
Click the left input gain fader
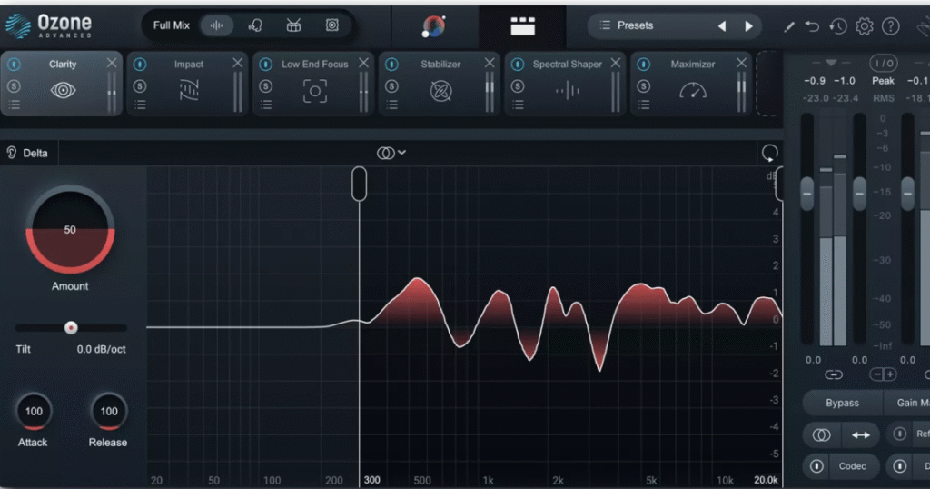click(x=806, y=194)
